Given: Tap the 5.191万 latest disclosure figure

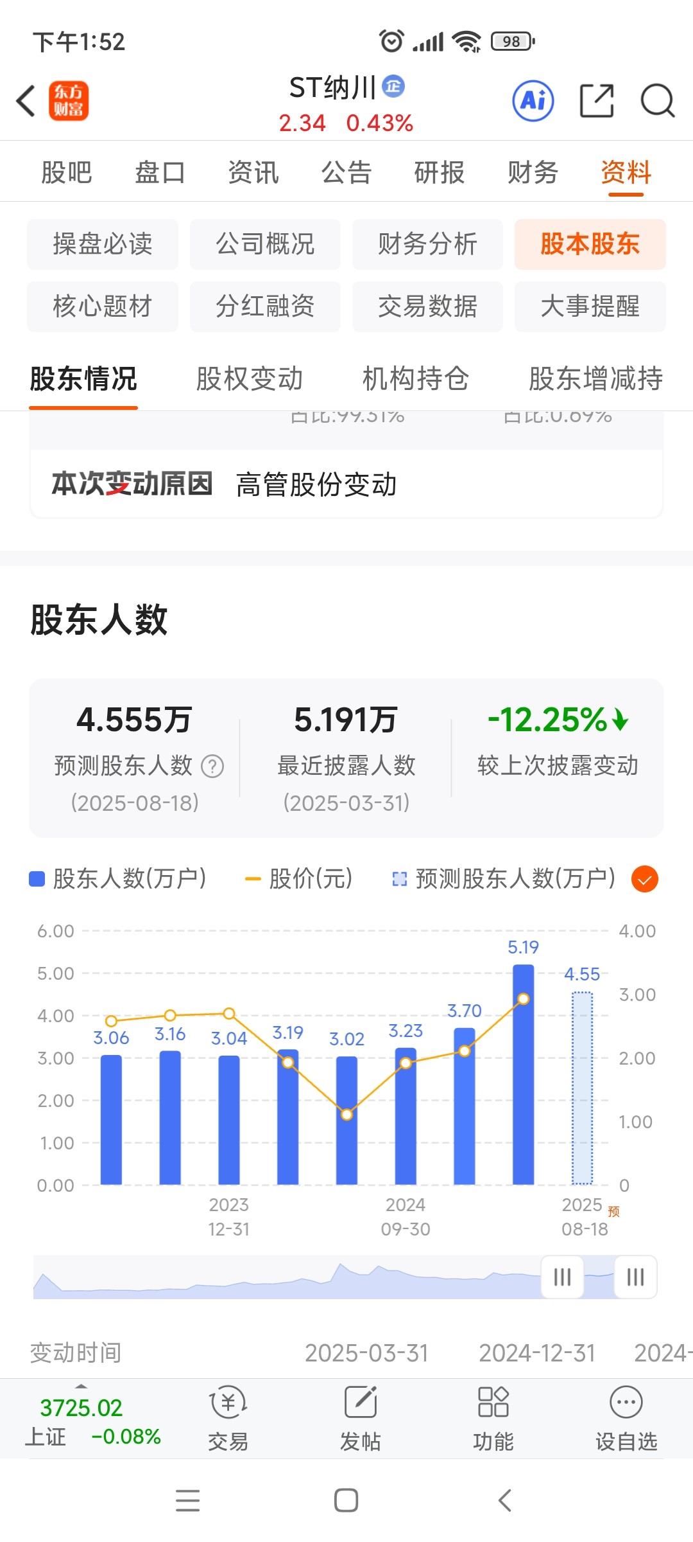Looking at the screenshot, I should [x=346, y=720].
